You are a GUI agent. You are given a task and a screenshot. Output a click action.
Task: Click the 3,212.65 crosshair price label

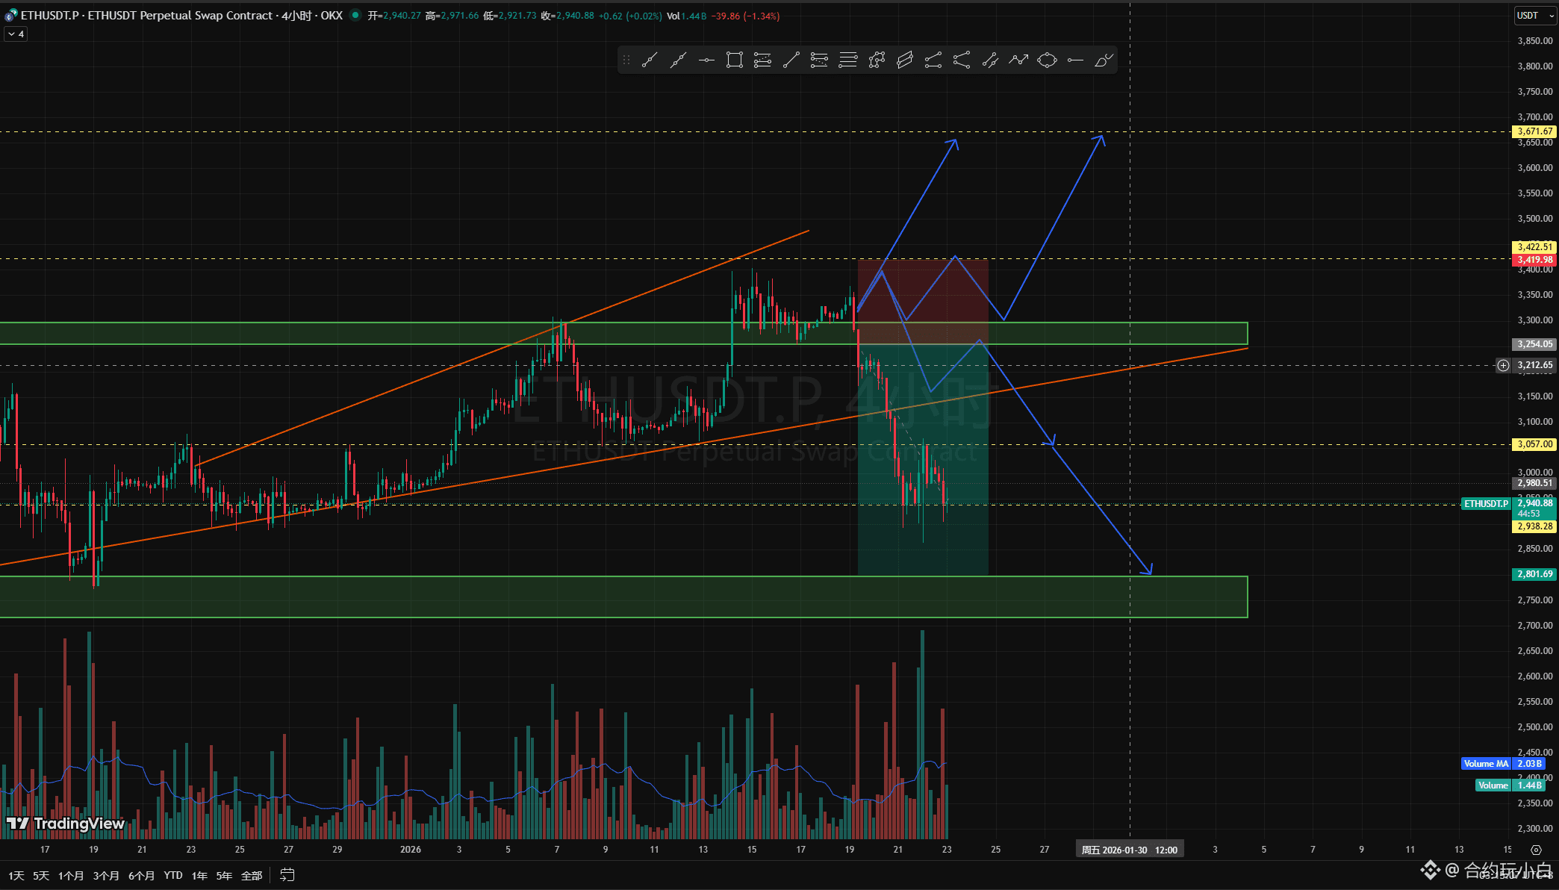pyautogui.click(x=1535, y=365)
